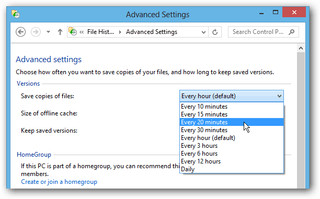320x199 pixels.
Task: Click the File History icon in address bar
Action: [73, 32]
